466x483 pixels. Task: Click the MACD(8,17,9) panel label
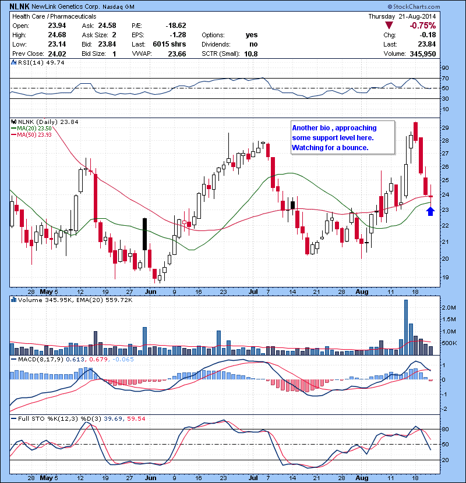(x=41, y=359)
